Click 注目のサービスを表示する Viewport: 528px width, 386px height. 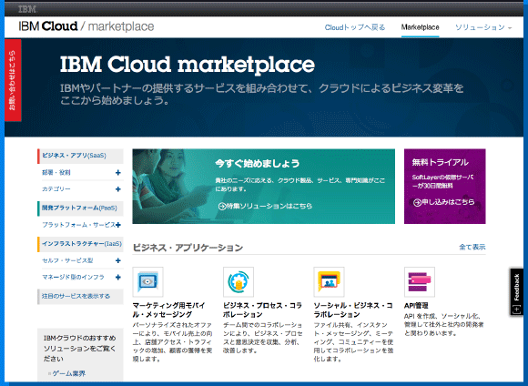[80, 297]
